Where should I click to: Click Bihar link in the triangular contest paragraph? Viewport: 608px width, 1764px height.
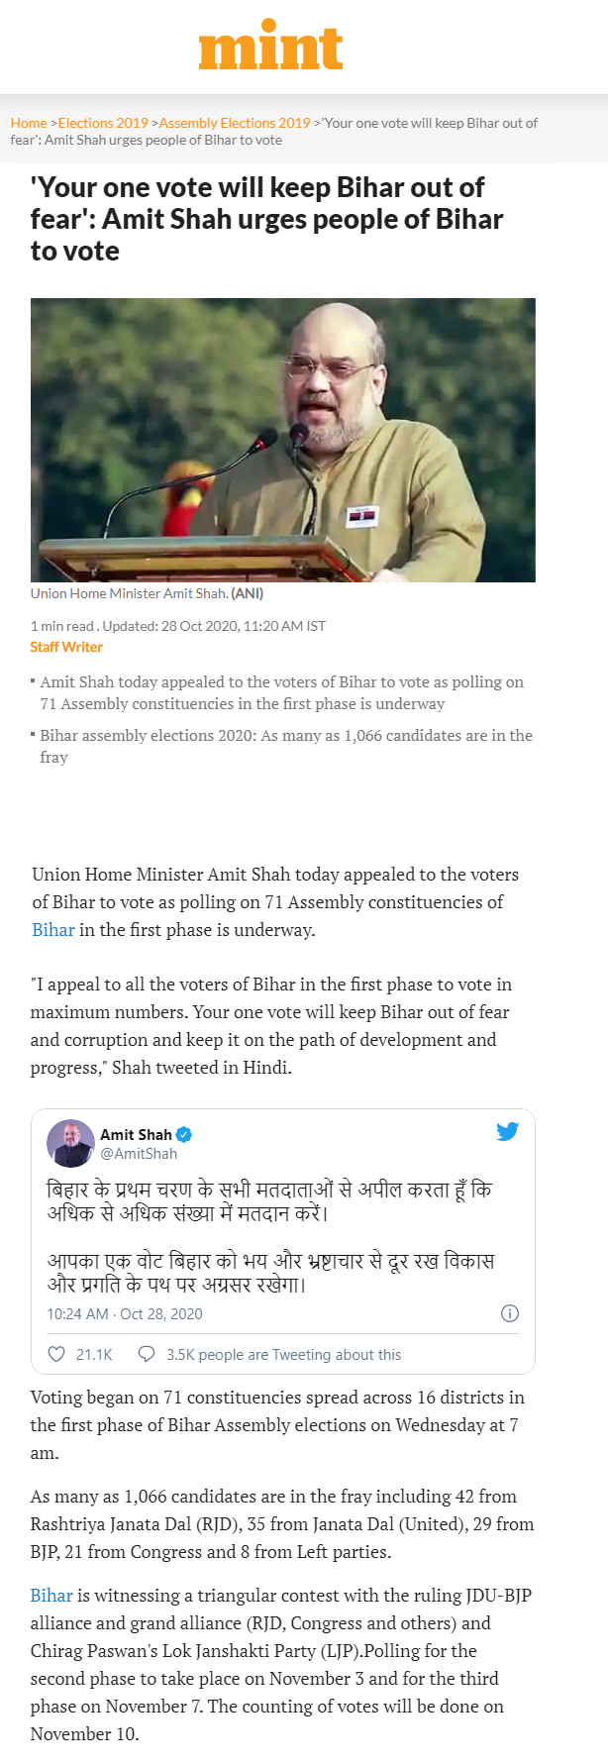click(51, 1596)
